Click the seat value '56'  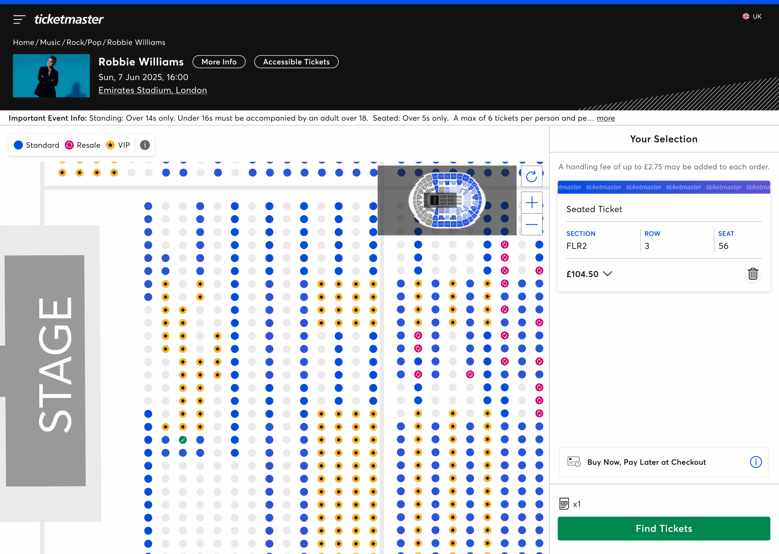click(723, 246)
